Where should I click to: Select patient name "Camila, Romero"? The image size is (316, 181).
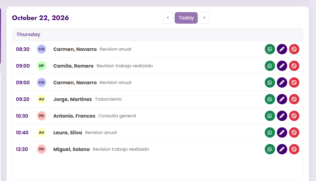73,66
